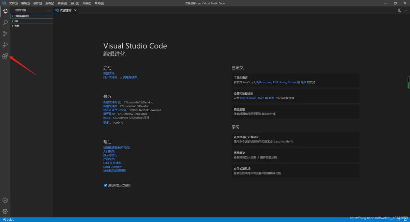
Task: Click the 新建文件 link under 启动
Action: (x=109, y=73)
